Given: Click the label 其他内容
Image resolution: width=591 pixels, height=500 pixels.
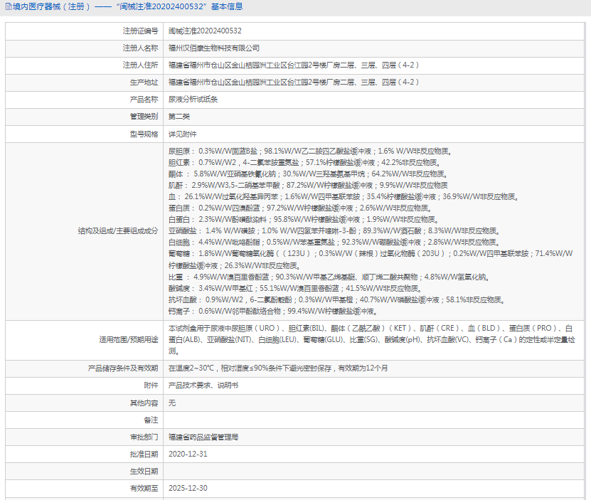Looking at the screenshot, I should (x=144, y=403).
